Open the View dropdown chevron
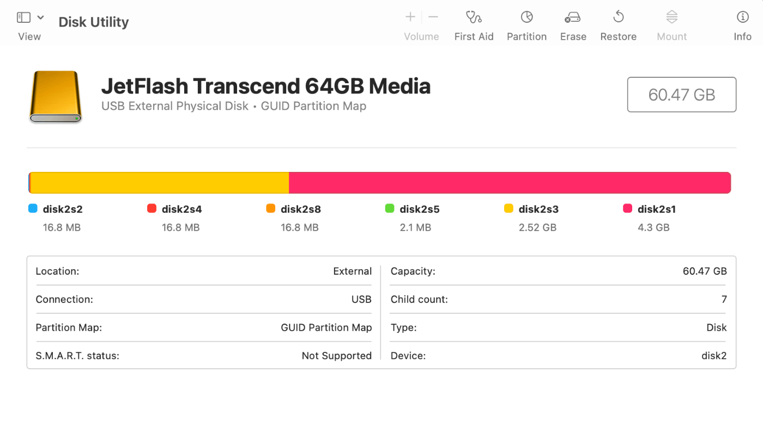Screen dimensions: 763x421 (40, 17)
